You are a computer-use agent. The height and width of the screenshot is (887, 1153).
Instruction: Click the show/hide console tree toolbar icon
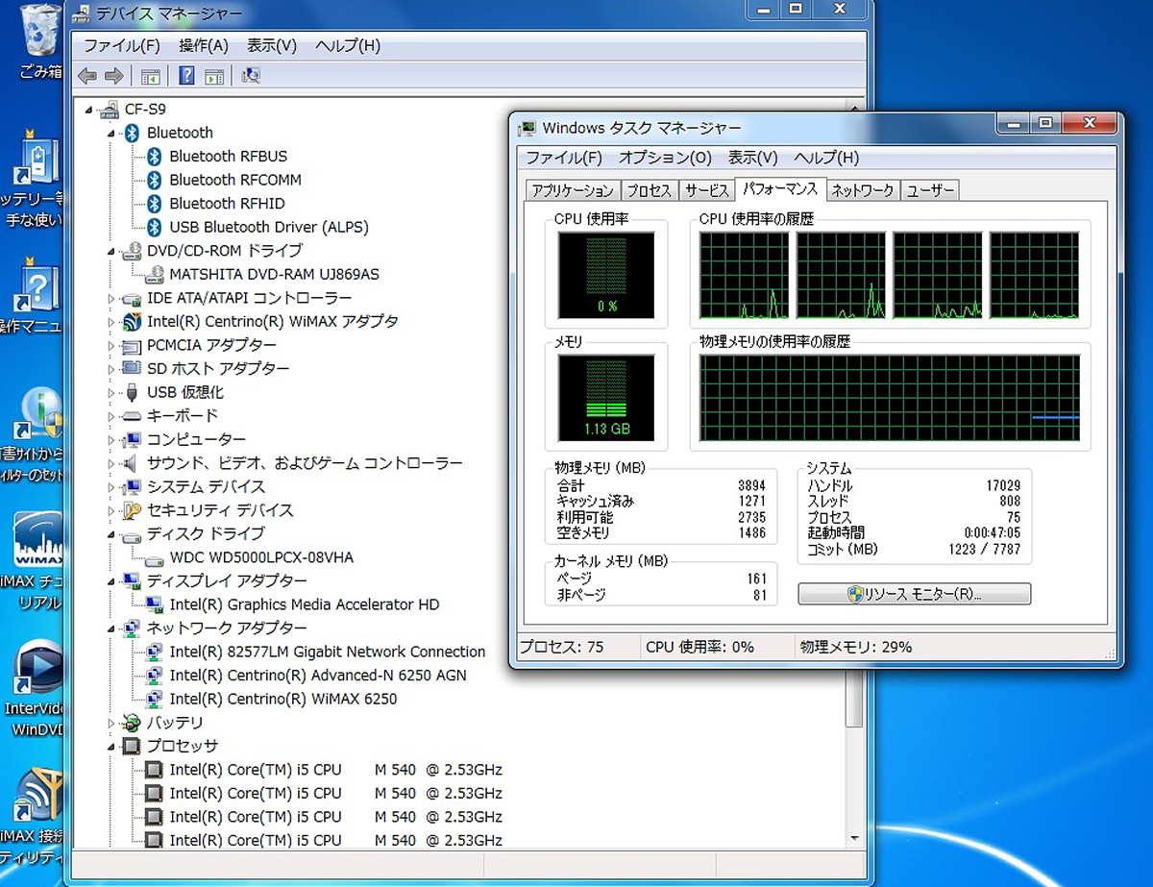click(x=151, y=75)
